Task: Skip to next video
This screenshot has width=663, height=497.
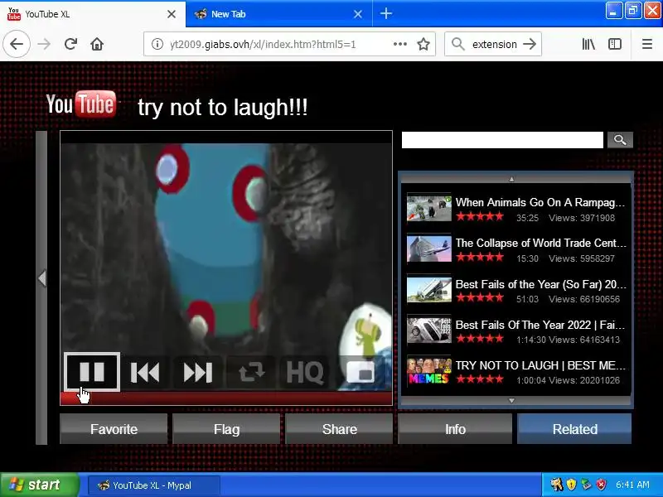Action: [x=198, y=372]
